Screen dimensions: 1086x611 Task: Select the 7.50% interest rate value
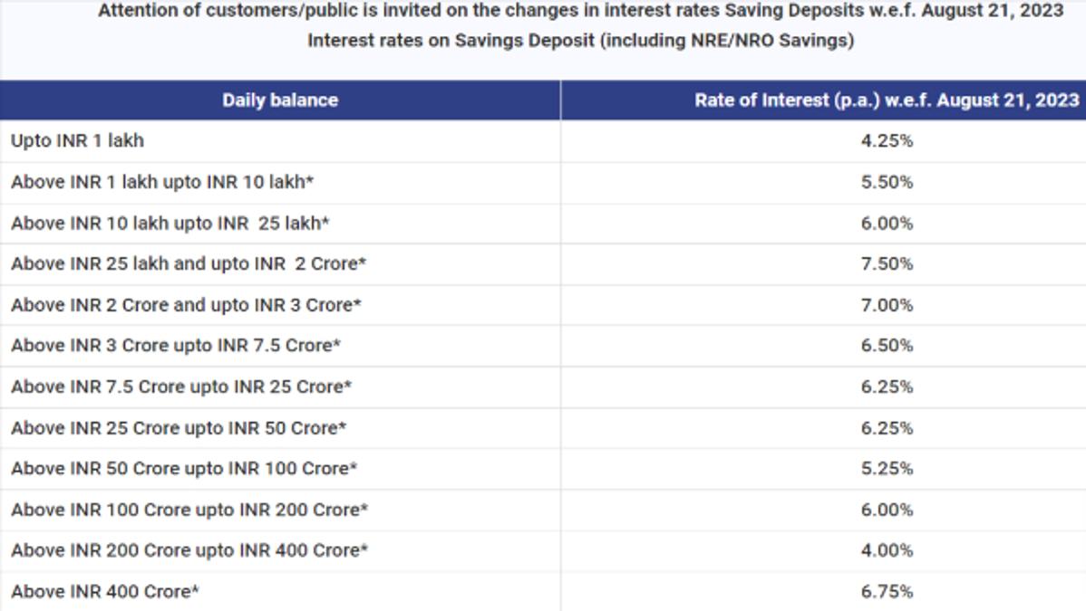tap(887, 263)
